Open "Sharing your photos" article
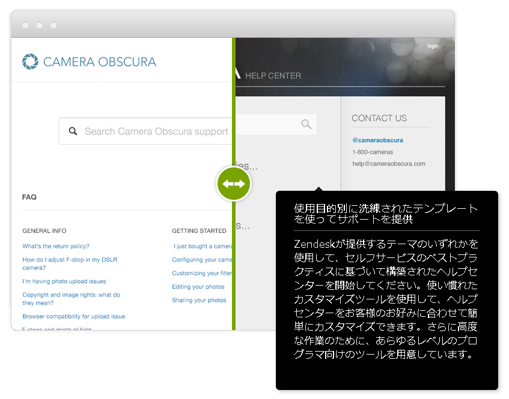This screenshot has width=509, height=399. coord(199,300)
